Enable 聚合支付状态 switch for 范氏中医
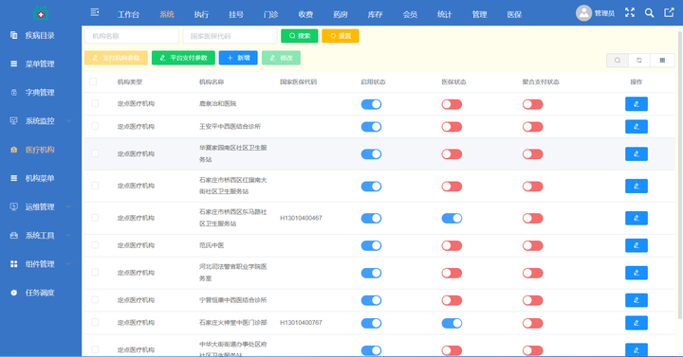Image resolution: width=683 pixels, height=357 pixels. 533,246
